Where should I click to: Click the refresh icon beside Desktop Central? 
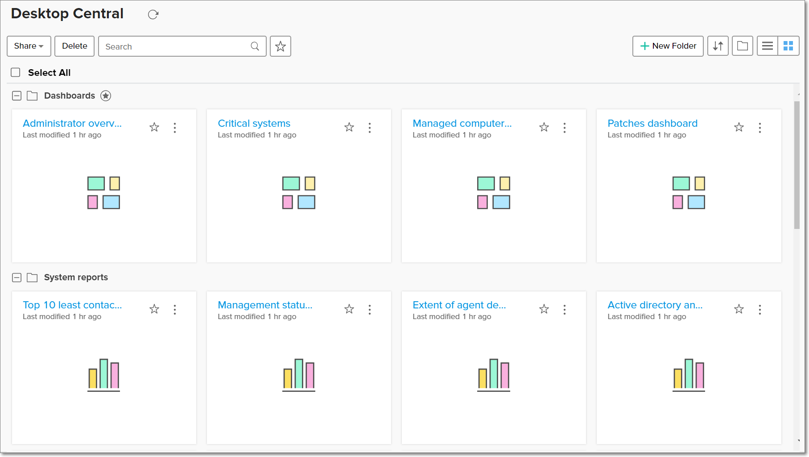click(x=153, y=15)
